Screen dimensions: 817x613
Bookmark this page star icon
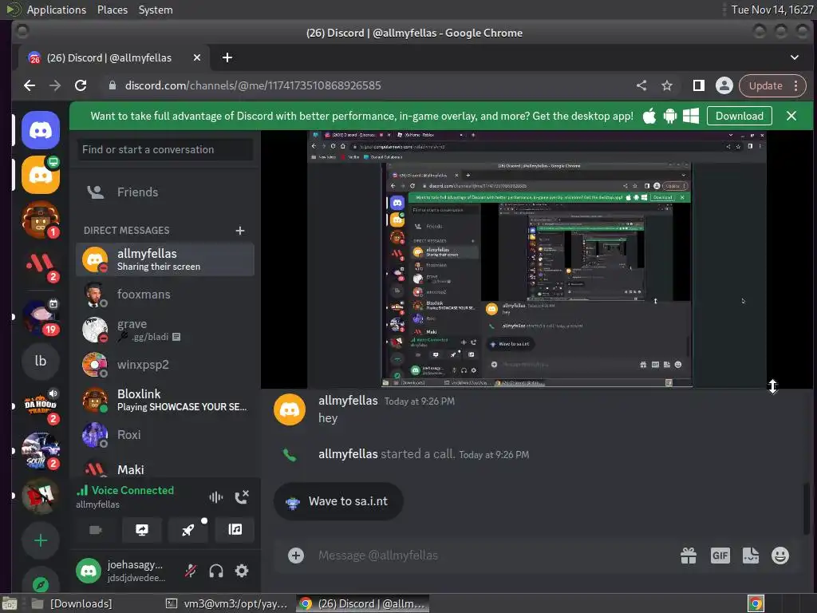(x=667, y=85)
